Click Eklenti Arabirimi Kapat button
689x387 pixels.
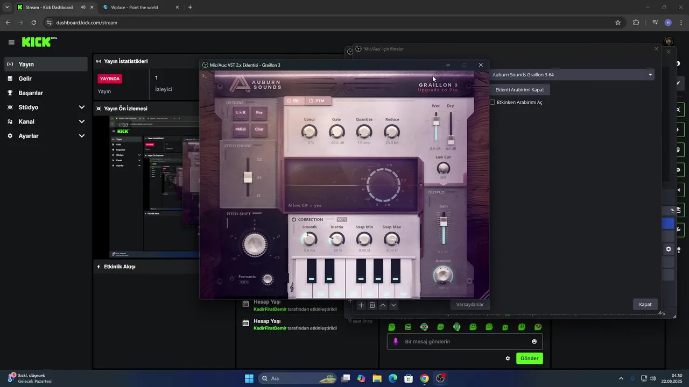(519, 90)
